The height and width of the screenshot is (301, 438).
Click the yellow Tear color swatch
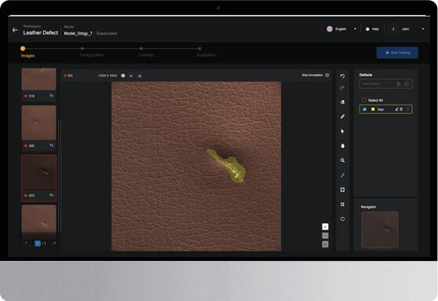pyautogui.click(x=373, y=109)
